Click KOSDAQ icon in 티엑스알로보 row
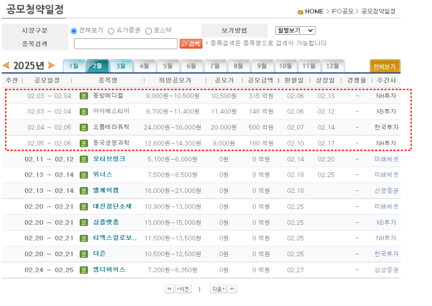The width and height of the screenshot is (432, 306). 84,238
